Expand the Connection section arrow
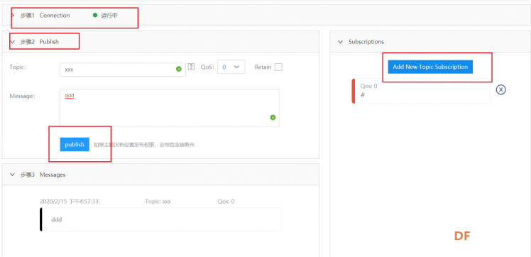Image resolution: width=531 pixels, height=257 pixels. (x=13, y=15)
